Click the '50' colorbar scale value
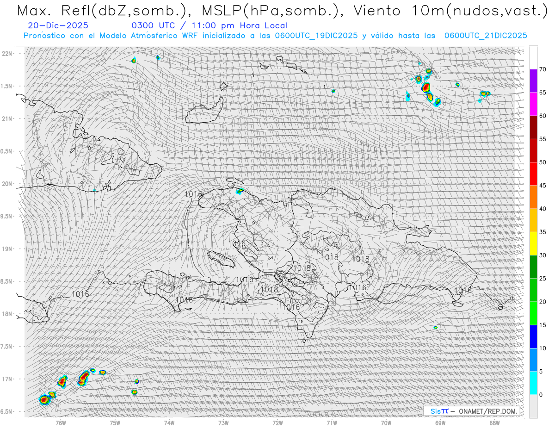 543,162
